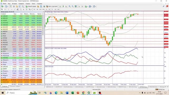Toggle Авто-торговля auto-trading button
Viewport: 169px width, 95px height.
[x=52, y=6]
